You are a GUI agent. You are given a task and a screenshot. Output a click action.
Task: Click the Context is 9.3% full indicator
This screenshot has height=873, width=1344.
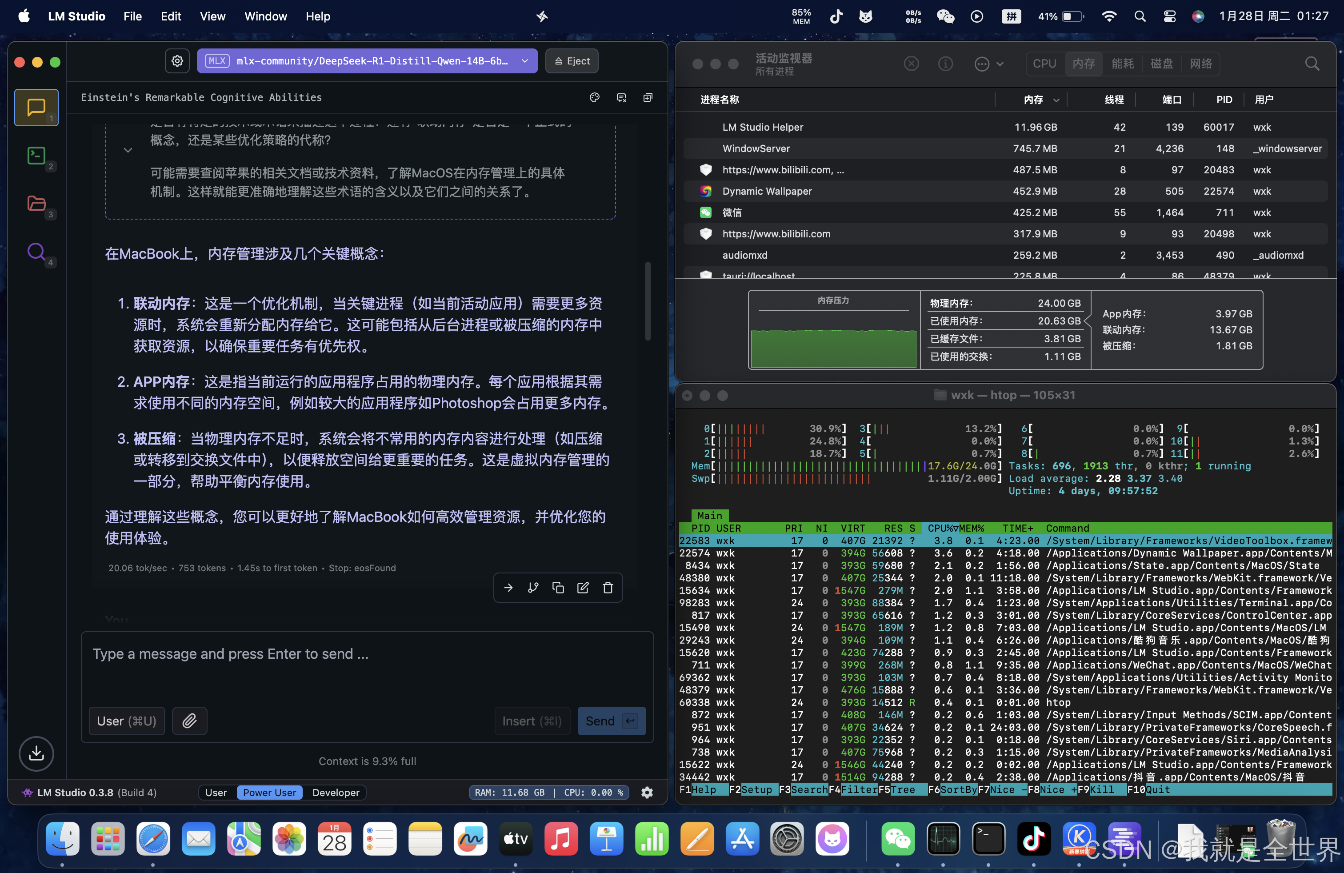coord(367,761)
